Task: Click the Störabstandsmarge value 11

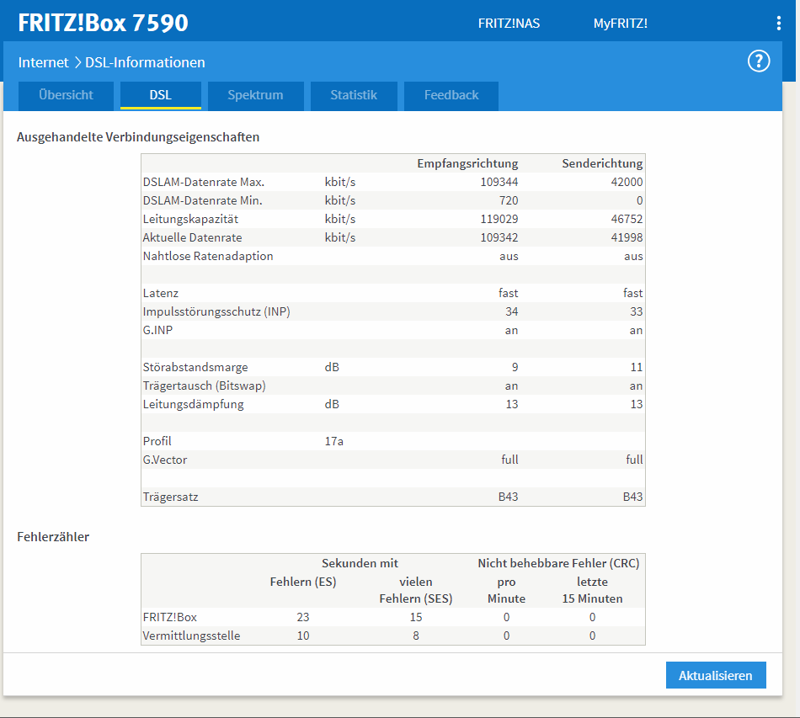Action: click(x=637, y=367)
